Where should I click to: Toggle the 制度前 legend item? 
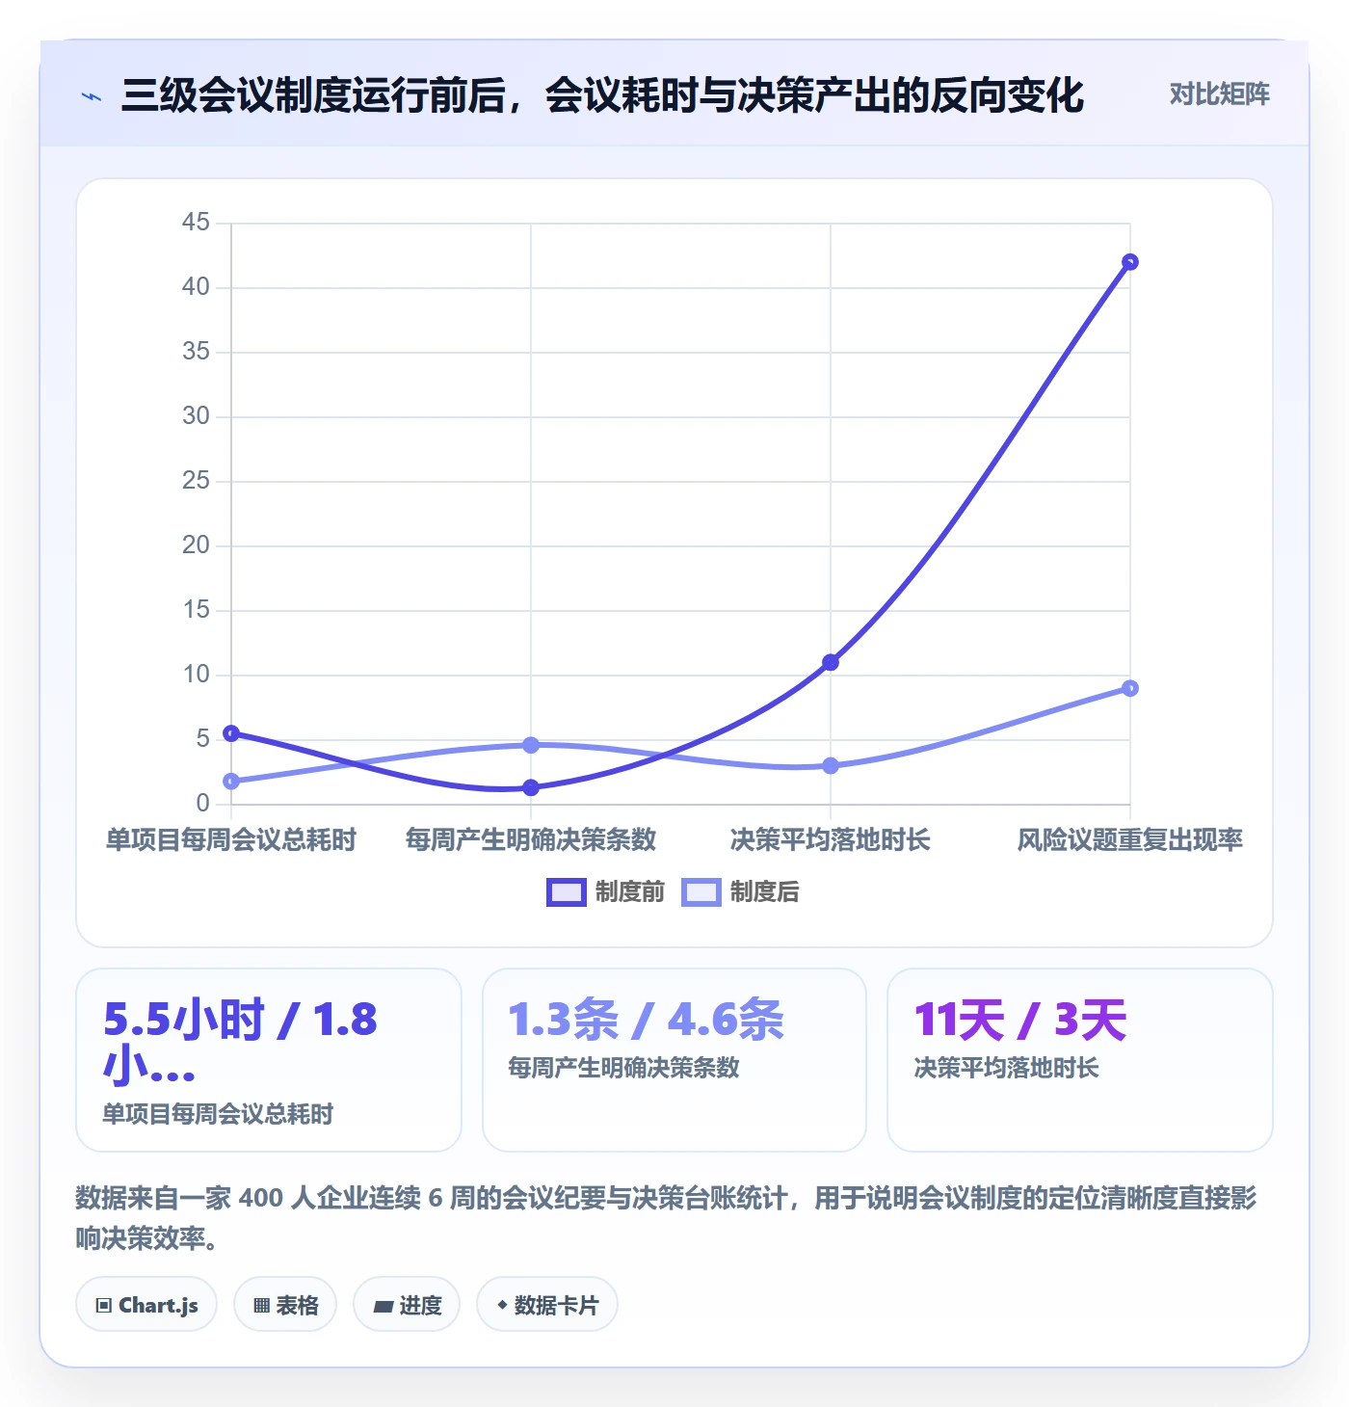point(606,891)
